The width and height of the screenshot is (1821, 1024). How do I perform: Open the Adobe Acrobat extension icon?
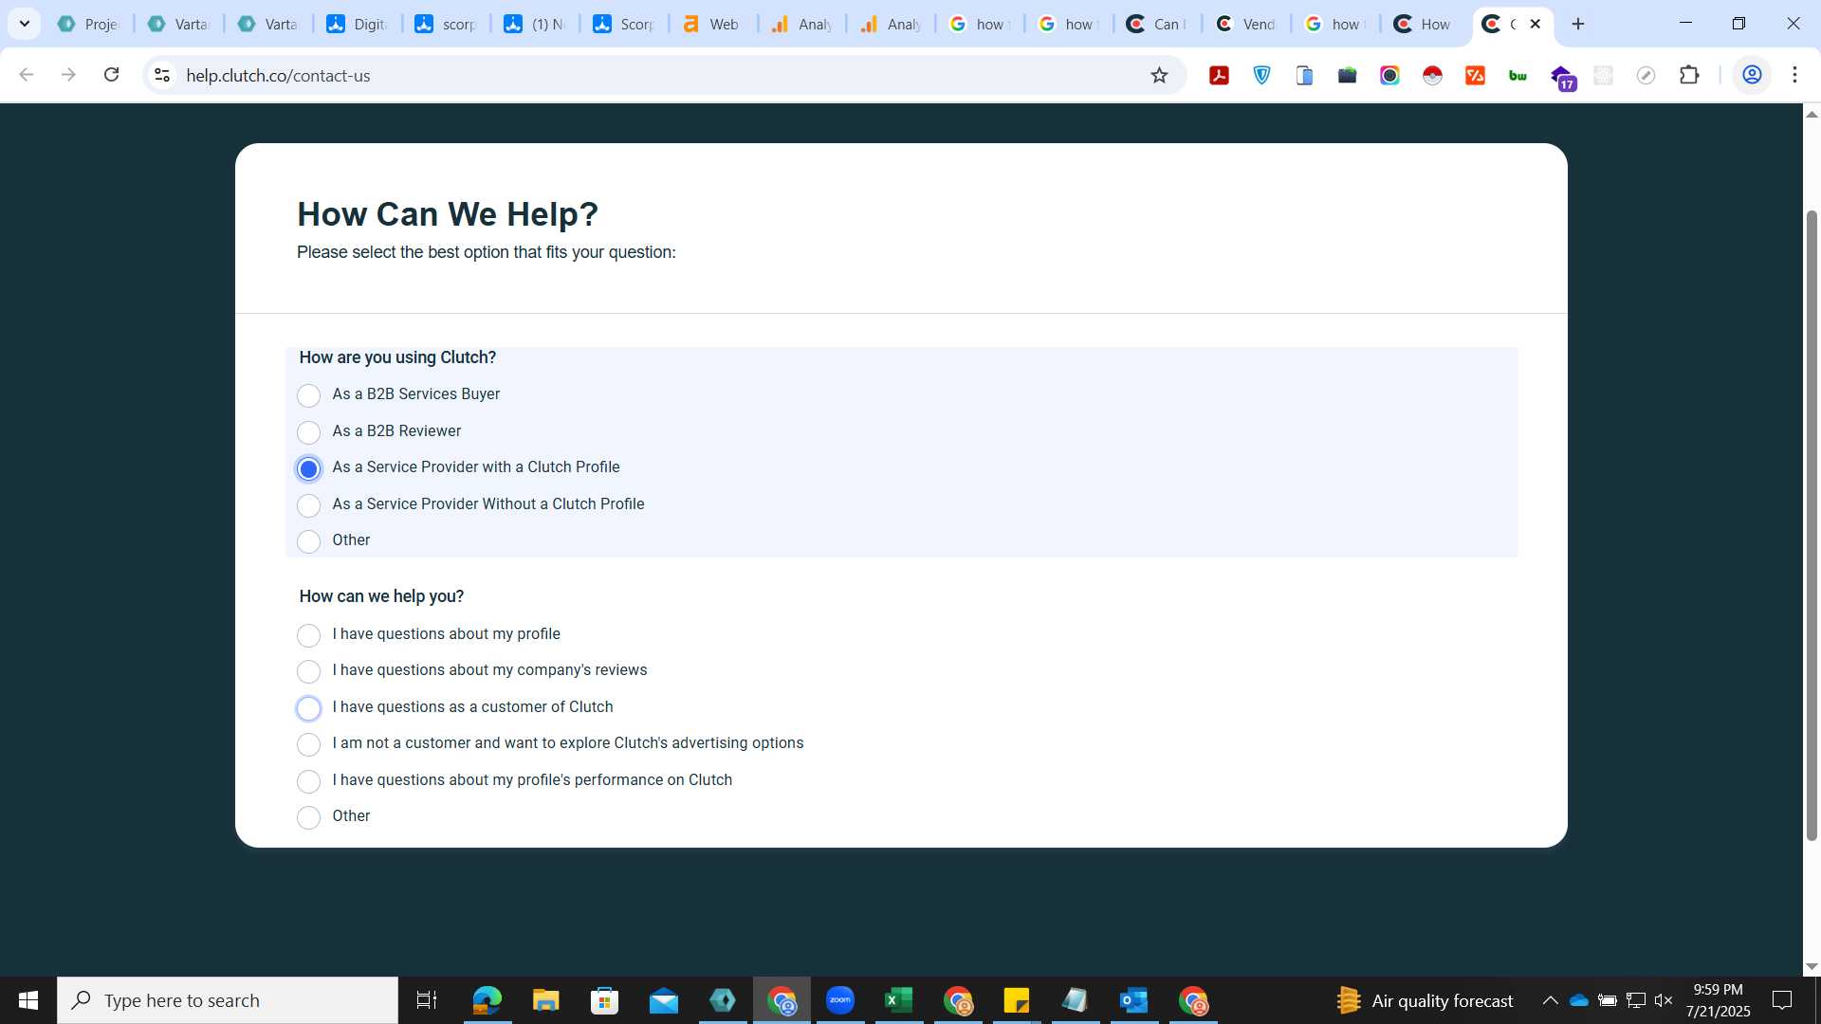1220,75
